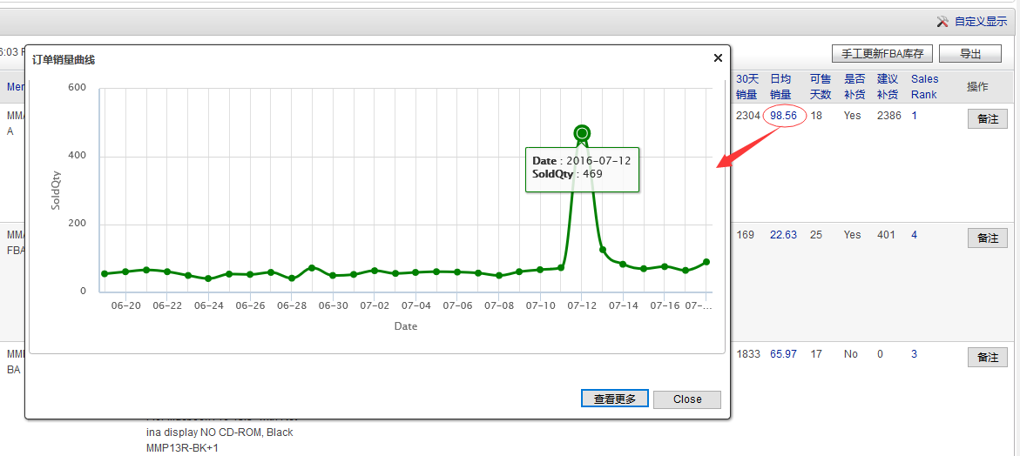Sort by the 日均销量 column header
The image size is (1020, 456).
pyautogui.click(x=780, y=86)
